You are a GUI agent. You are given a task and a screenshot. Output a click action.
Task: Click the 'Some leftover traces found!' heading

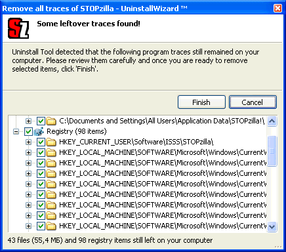pyautogui.click(x=89, y=24)
